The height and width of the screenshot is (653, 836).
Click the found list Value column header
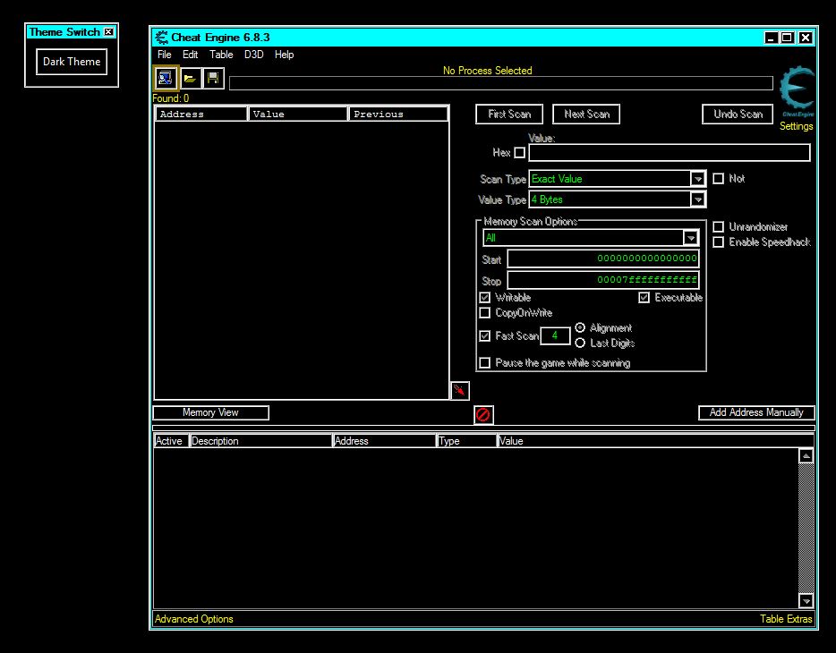tap(298, 114)
